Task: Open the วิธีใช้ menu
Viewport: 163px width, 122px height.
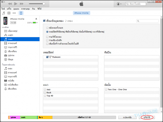Action: click(39, 9)
